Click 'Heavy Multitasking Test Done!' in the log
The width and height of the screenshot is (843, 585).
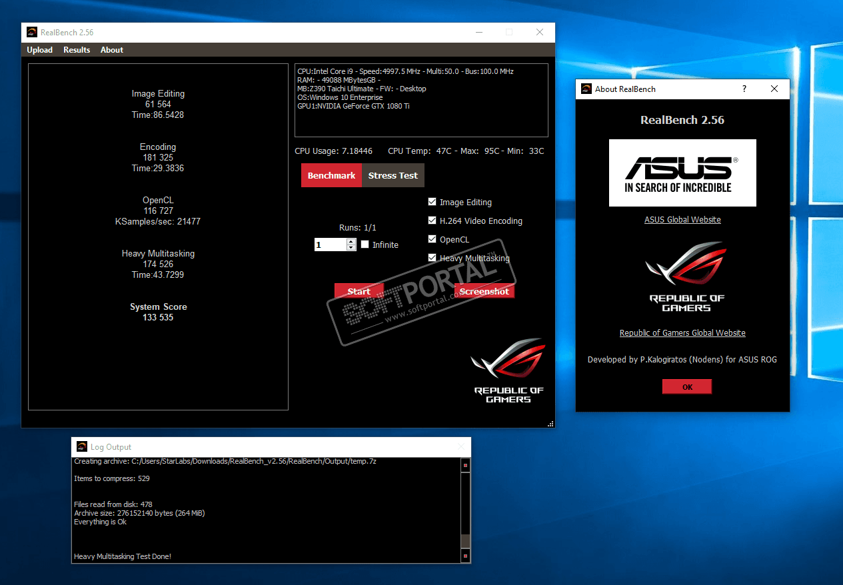coord(123,556)
